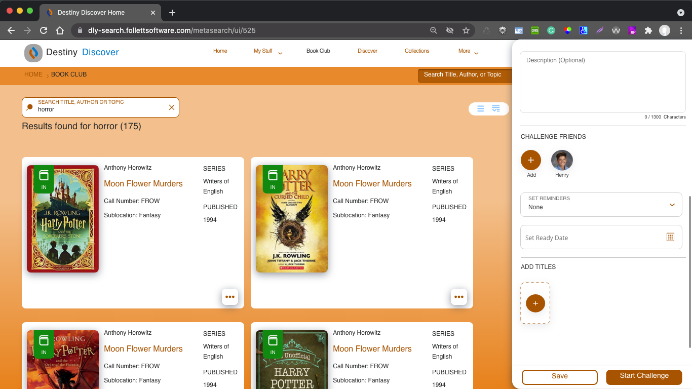Image resolution: width=692 pixels, height=389 pixels.
Task: Click the Destiny Discover logo icon
Action: coord(33,53)
